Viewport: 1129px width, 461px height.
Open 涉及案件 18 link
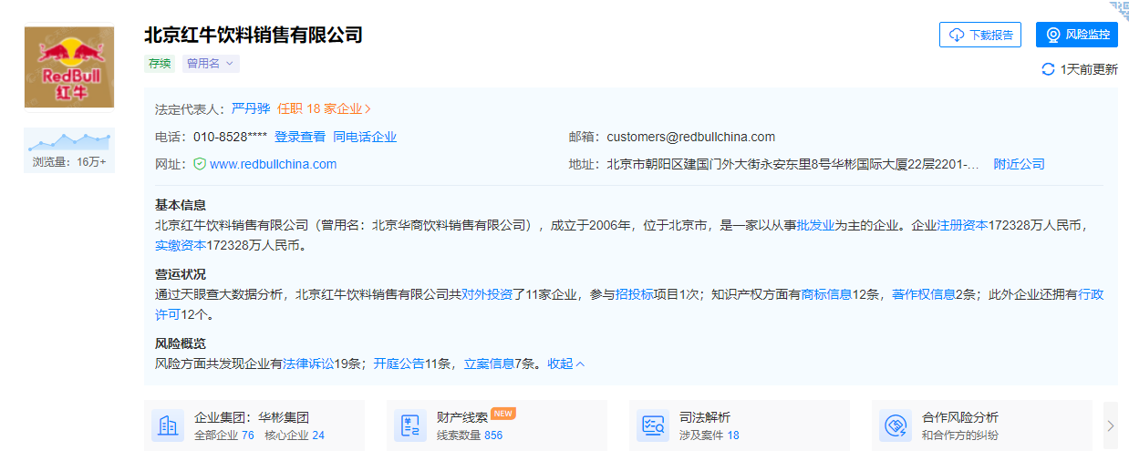coord(710,435)
